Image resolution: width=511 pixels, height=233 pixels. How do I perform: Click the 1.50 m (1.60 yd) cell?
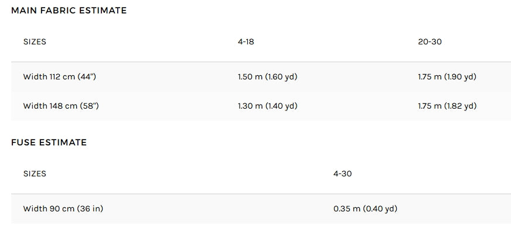(x=268, y=77)
